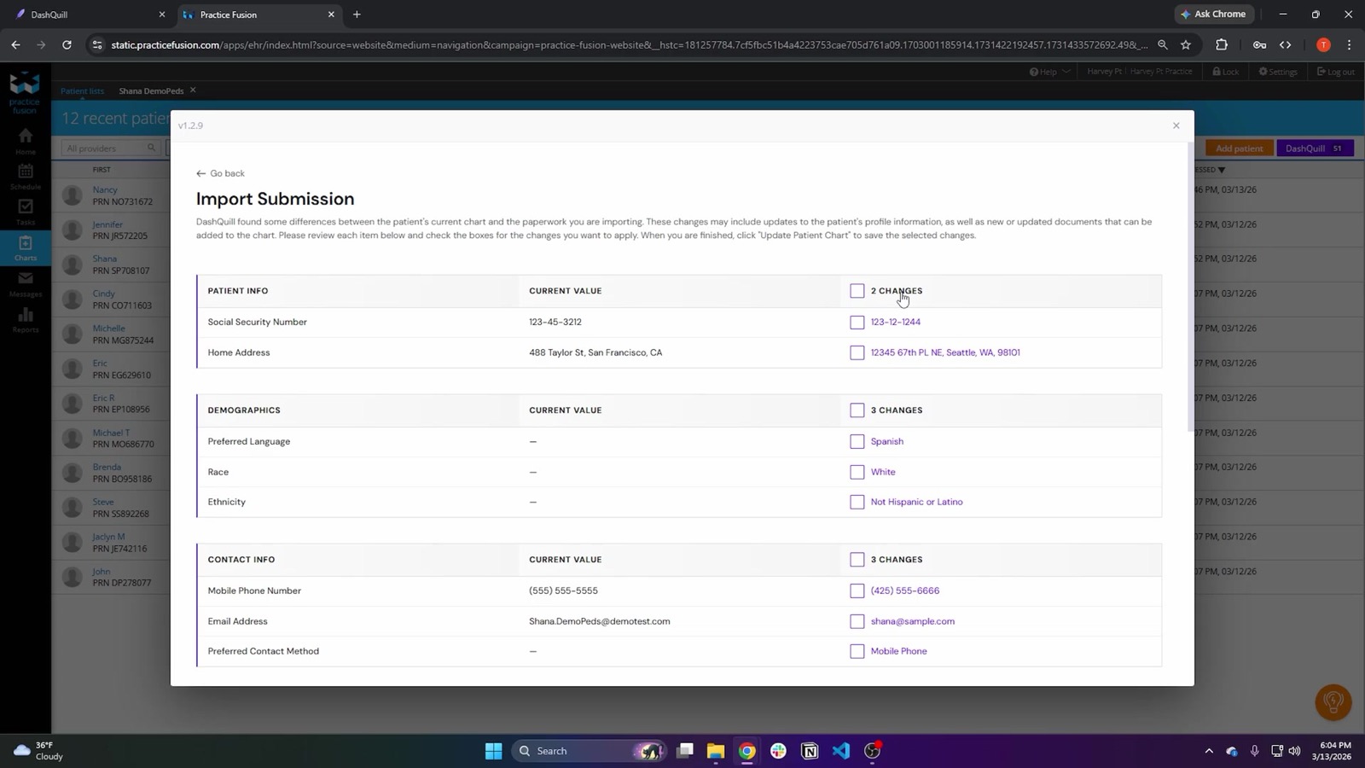Open the Windows Start menu
This screenshot has width=1365, height=768.
tap(493, 751)
